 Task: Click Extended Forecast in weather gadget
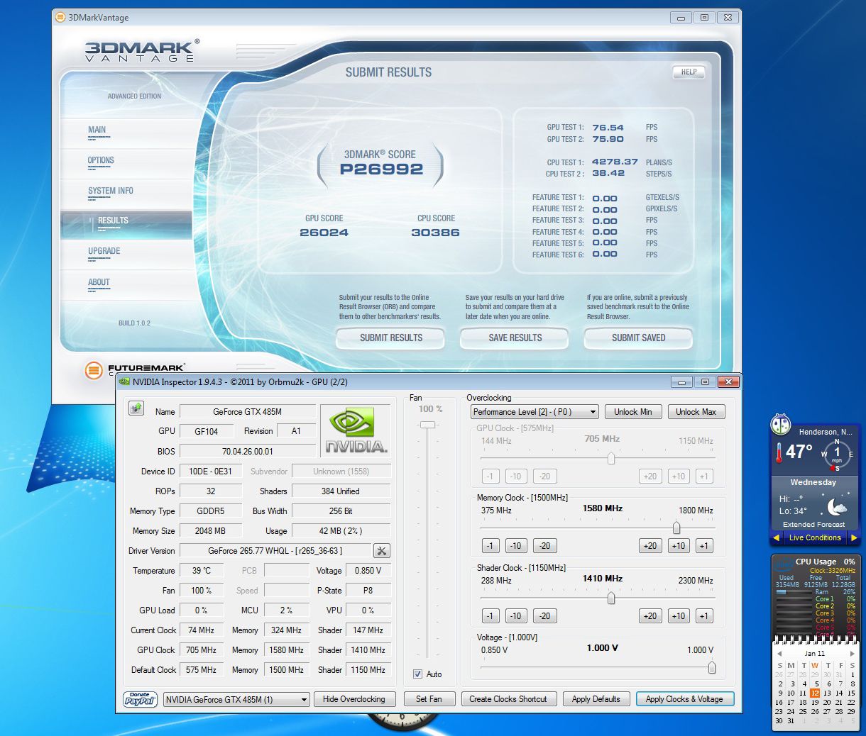click(813, 525)
